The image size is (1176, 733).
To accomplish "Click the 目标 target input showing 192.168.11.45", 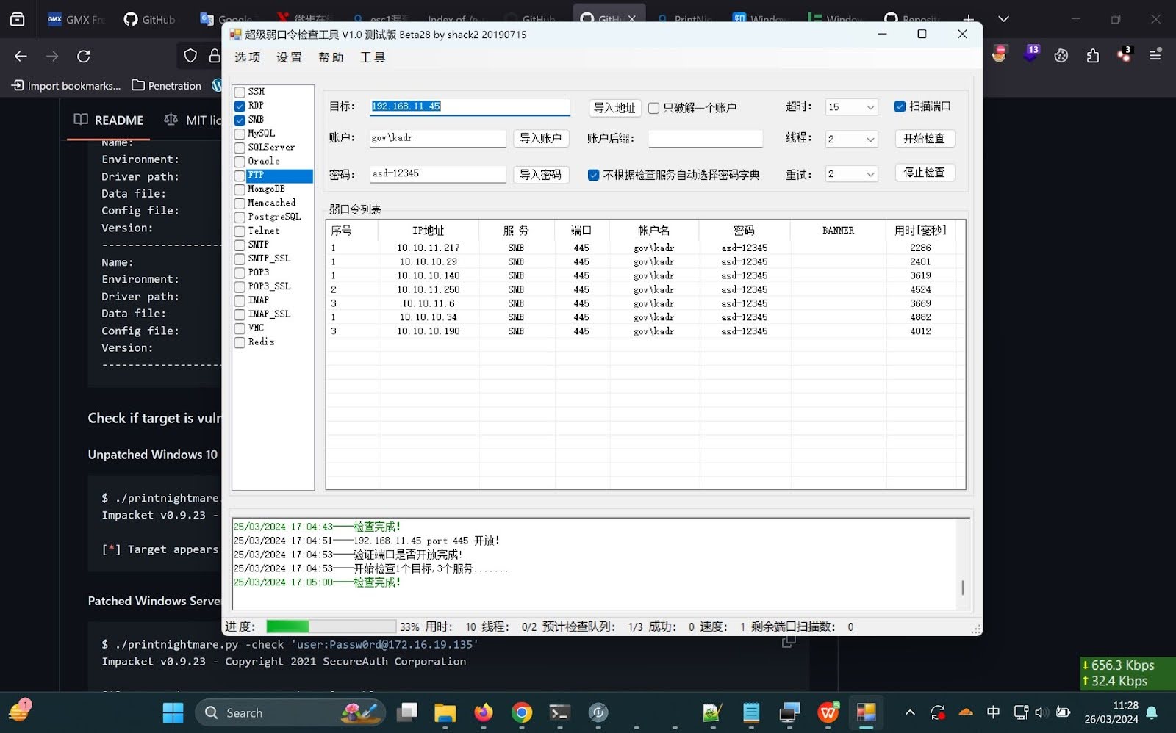I will tap(470, 106).
